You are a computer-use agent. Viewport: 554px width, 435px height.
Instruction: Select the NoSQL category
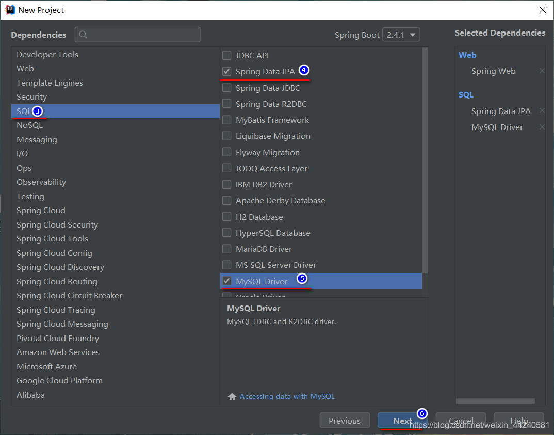click(116, 125)
